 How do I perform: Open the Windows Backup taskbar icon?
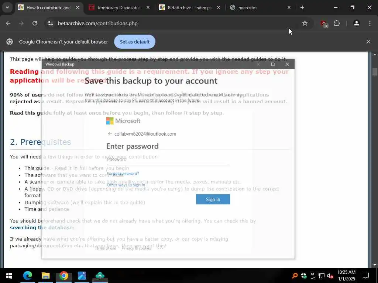[x=100, y=276]
